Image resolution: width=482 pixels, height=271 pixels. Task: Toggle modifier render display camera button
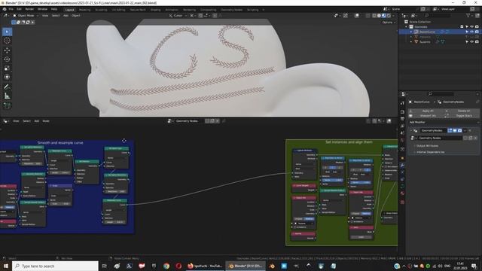coord(460,130)
